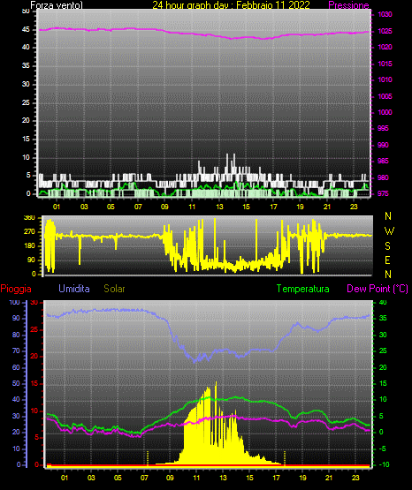The image size is (412, 490).
Task: Click the 1025 pressure axis value
Action: [x=385, y=31]
